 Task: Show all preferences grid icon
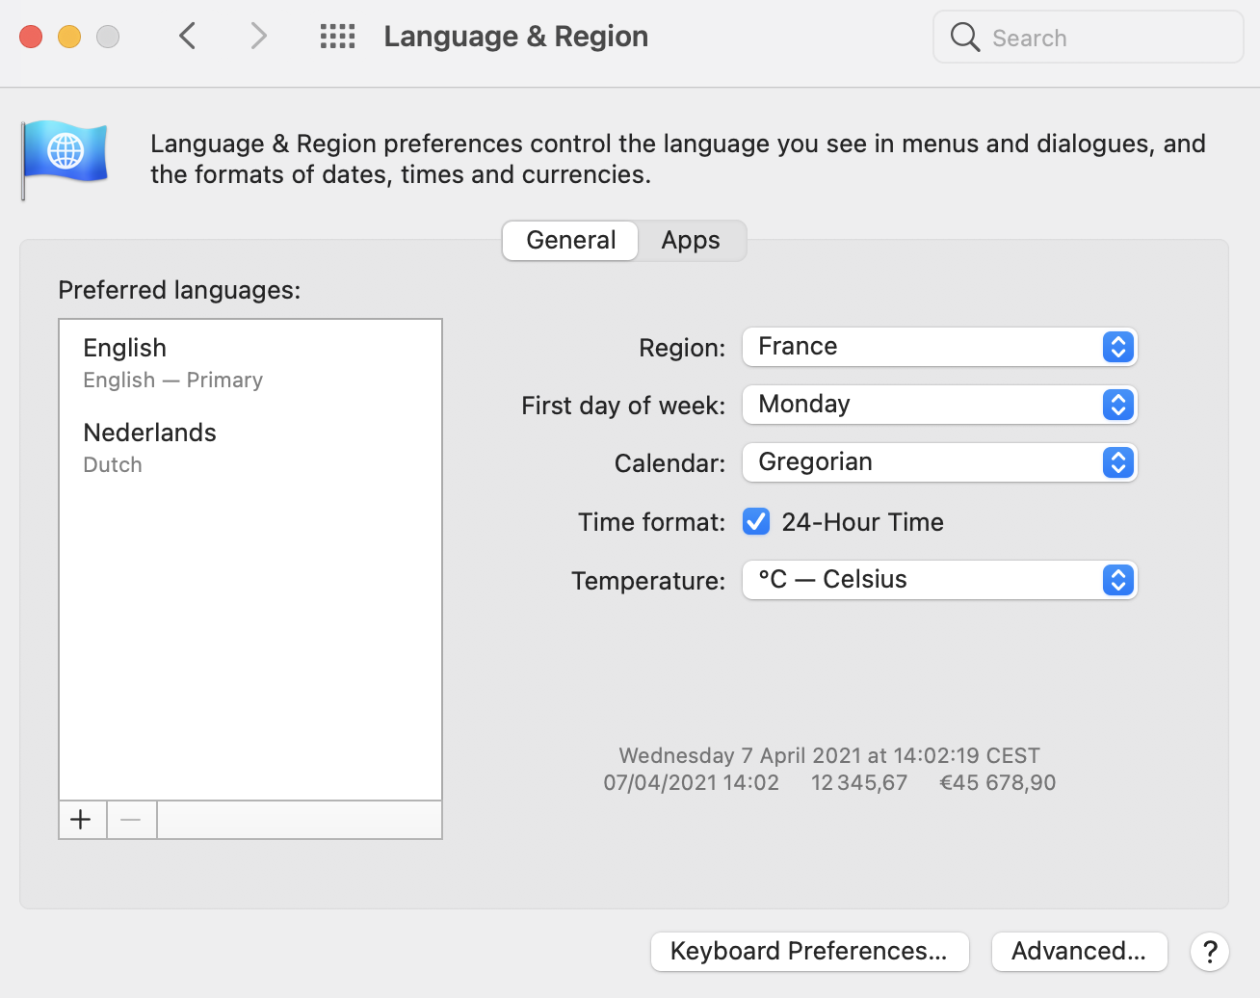[337, 37]
